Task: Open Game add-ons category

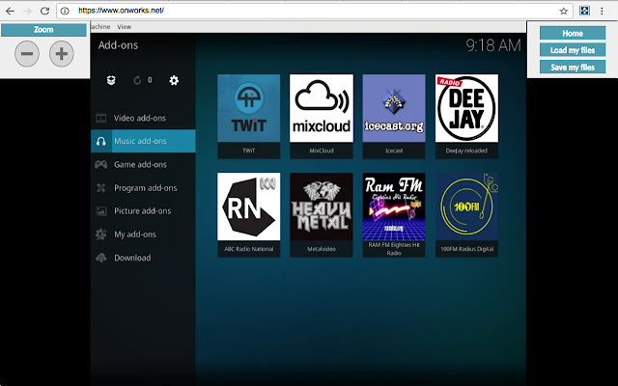Action: coord(141,164)
